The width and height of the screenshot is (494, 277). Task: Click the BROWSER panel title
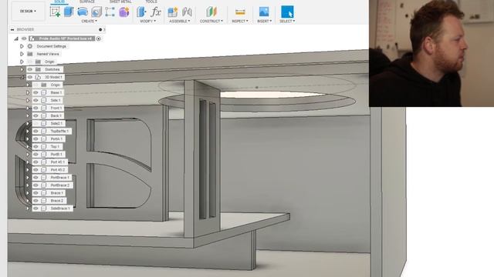point(25,29)
